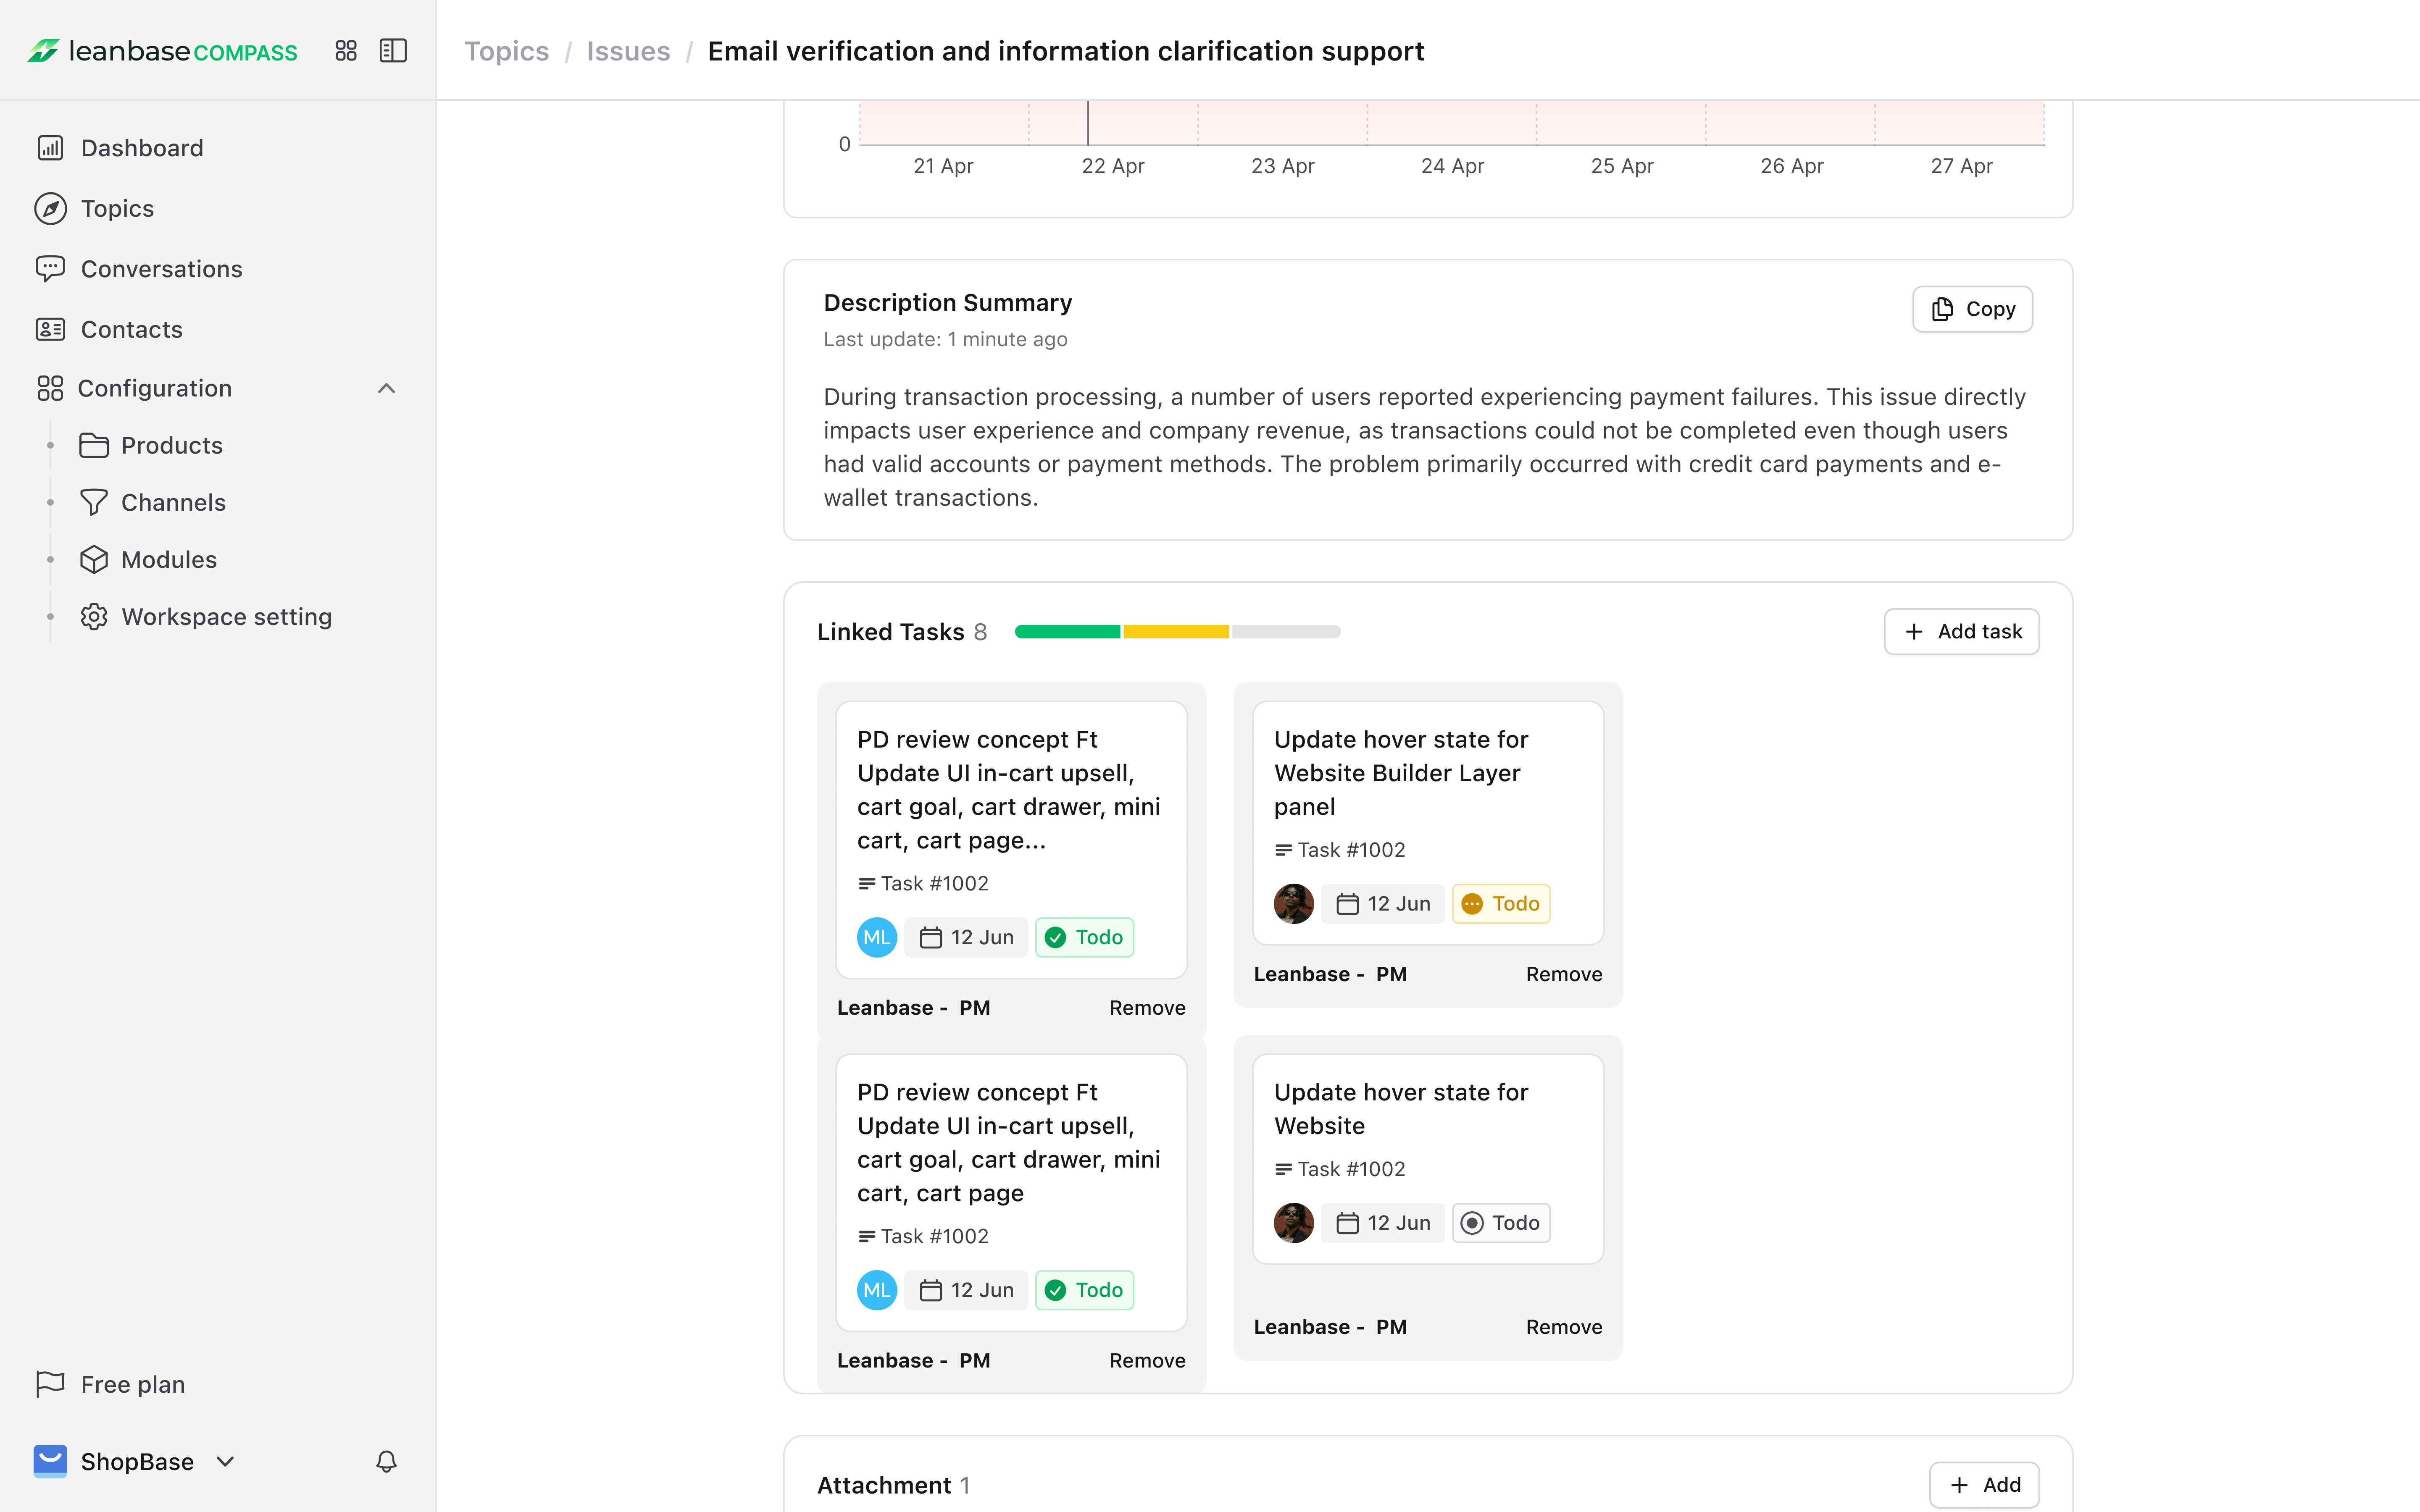Click green Todo status on first task

pos(1084,937)
